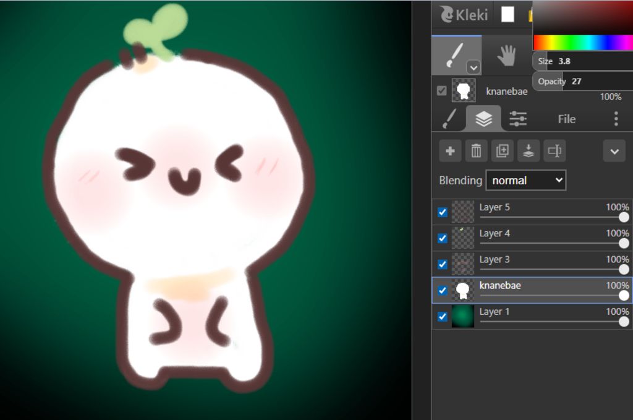Click the green Layer 1 thumbnail

pos(462,317)
